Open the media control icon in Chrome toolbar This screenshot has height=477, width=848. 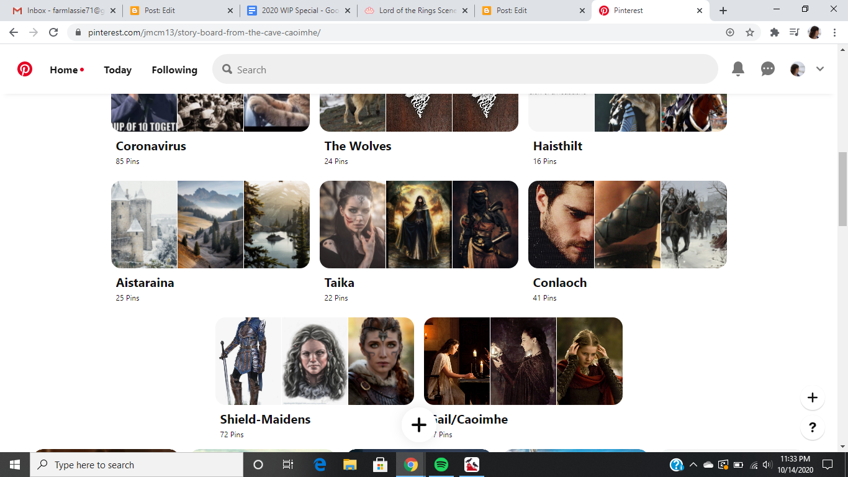794,32
